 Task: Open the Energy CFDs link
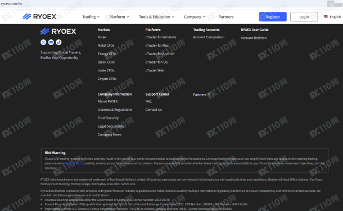tap(107, 54)
